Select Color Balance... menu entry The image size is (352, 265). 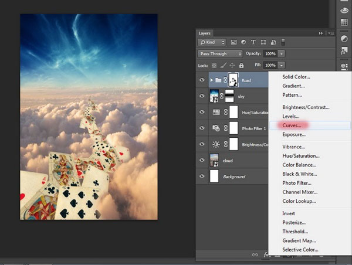[299, 165]
